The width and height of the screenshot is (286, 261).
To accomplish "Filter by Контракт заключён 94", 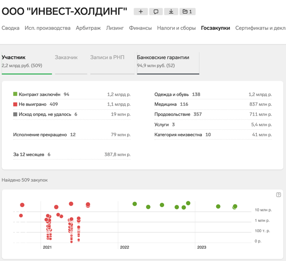I will [x=72, y=94].
